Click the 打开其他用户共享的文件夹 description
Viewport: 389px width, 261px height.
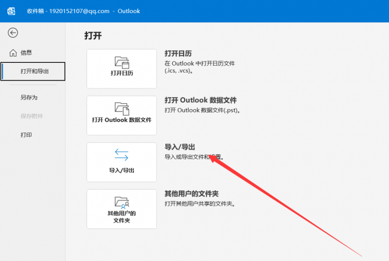coord(200,203)
